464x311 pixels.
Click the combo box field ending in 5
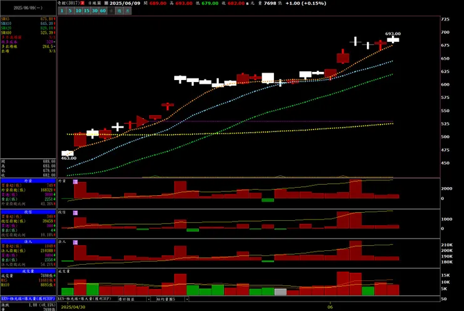click(x=171, y=299)
